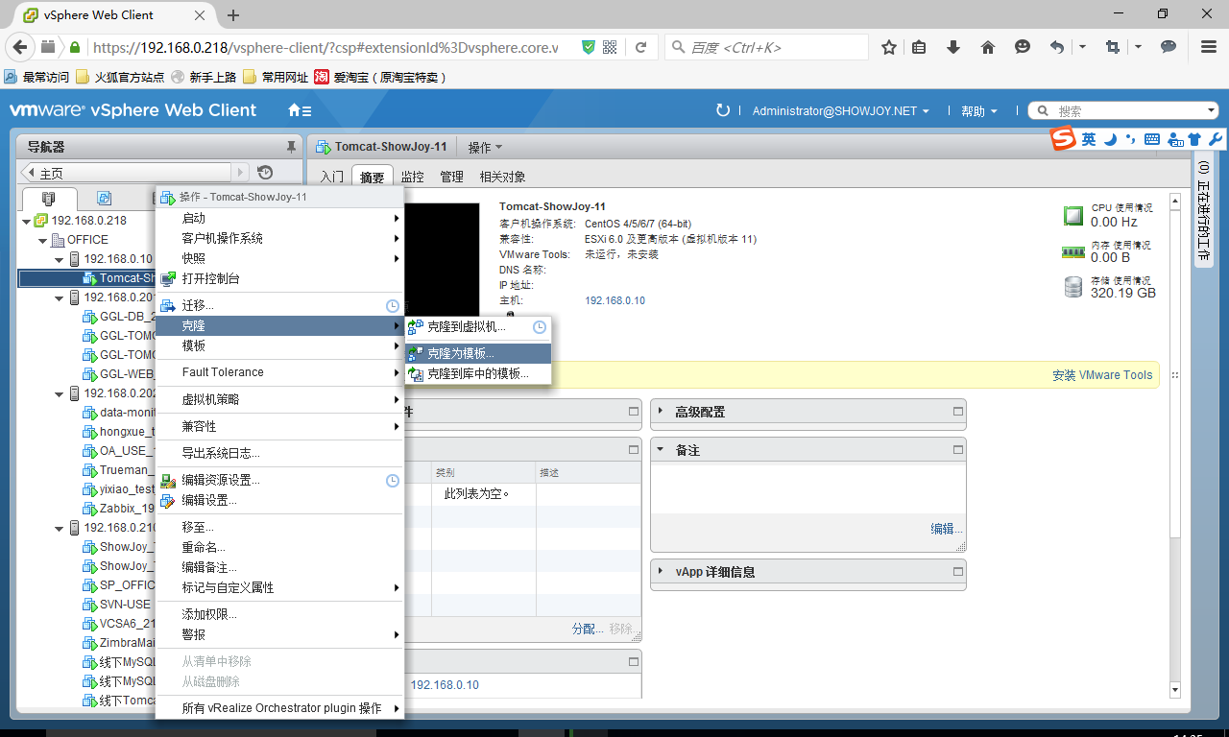Image resolution: width=1229 pixels, height=737 pixels.
Task: Switch to the 入门 tab
Action: [331, 178]
